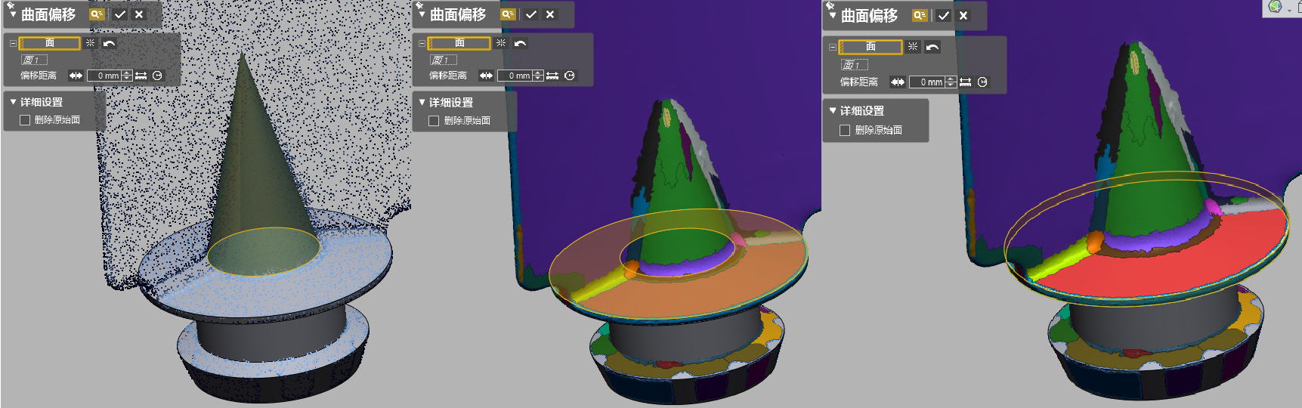Select 面1 entry in middle panel
Screen dimensions: 1302x408
point(444,60)
